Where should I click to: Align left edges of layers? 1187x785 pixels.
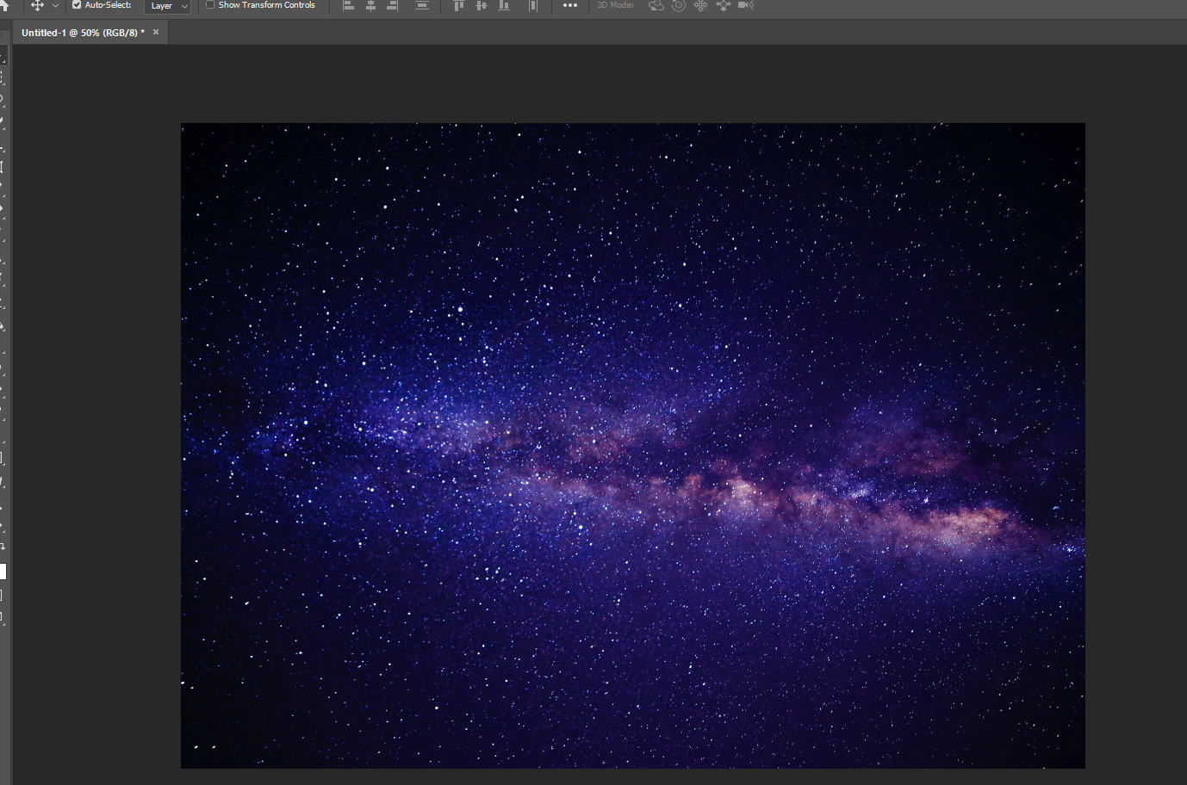pyautogui.click(x=349, y=6)
